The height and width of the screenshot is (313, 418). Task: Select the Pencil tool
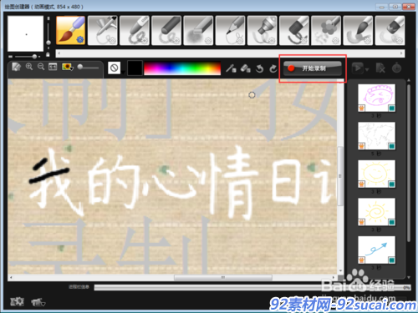coord(230,30)
